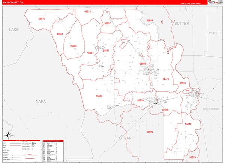Select the Yolo County, CA title
Image resolution: width=225 pixels, height=163 pixels.
13,3
